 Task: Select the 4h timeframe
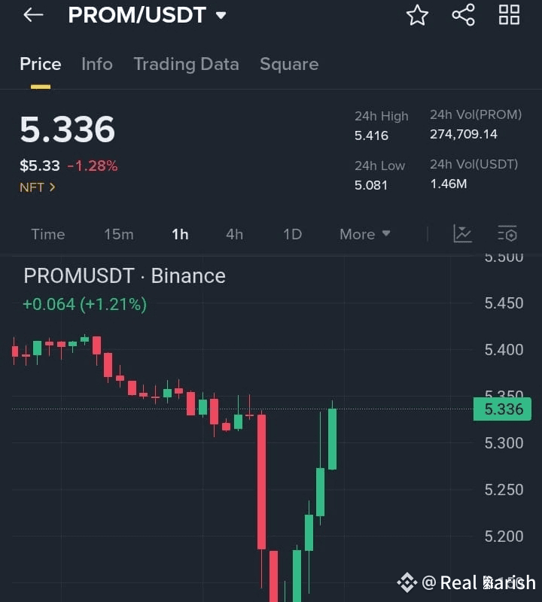pos(234,234)
